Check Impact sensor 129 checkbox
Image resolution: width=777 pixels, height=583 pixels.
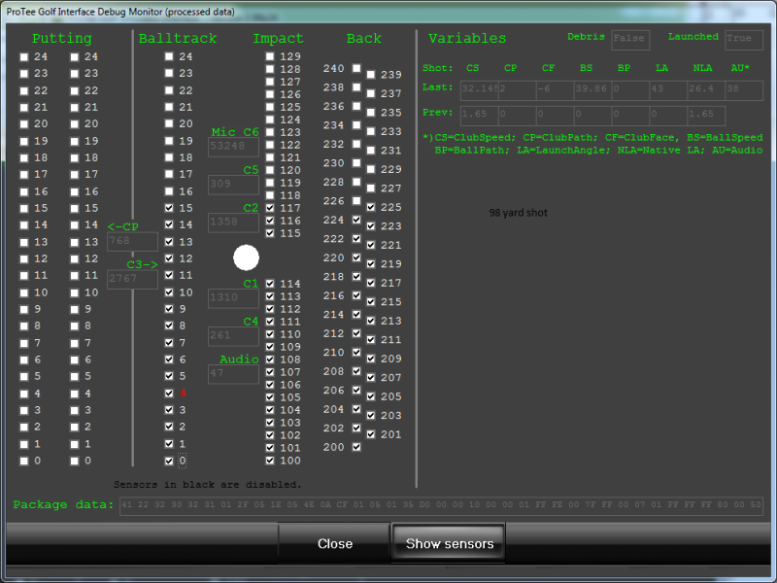point(271,57)
